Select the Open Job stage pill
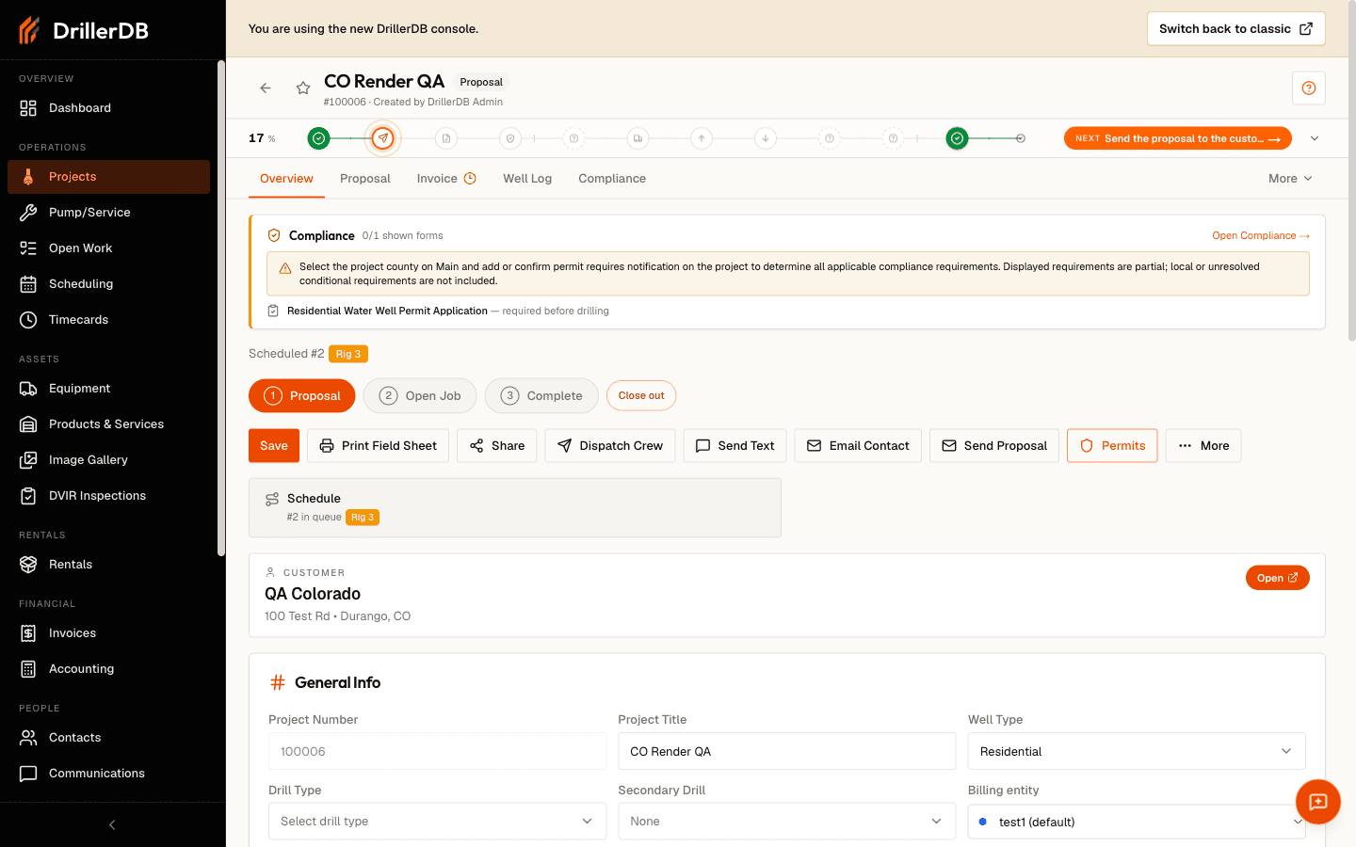The height and width of the screenshot is (847, 1356). click(420, 396)
